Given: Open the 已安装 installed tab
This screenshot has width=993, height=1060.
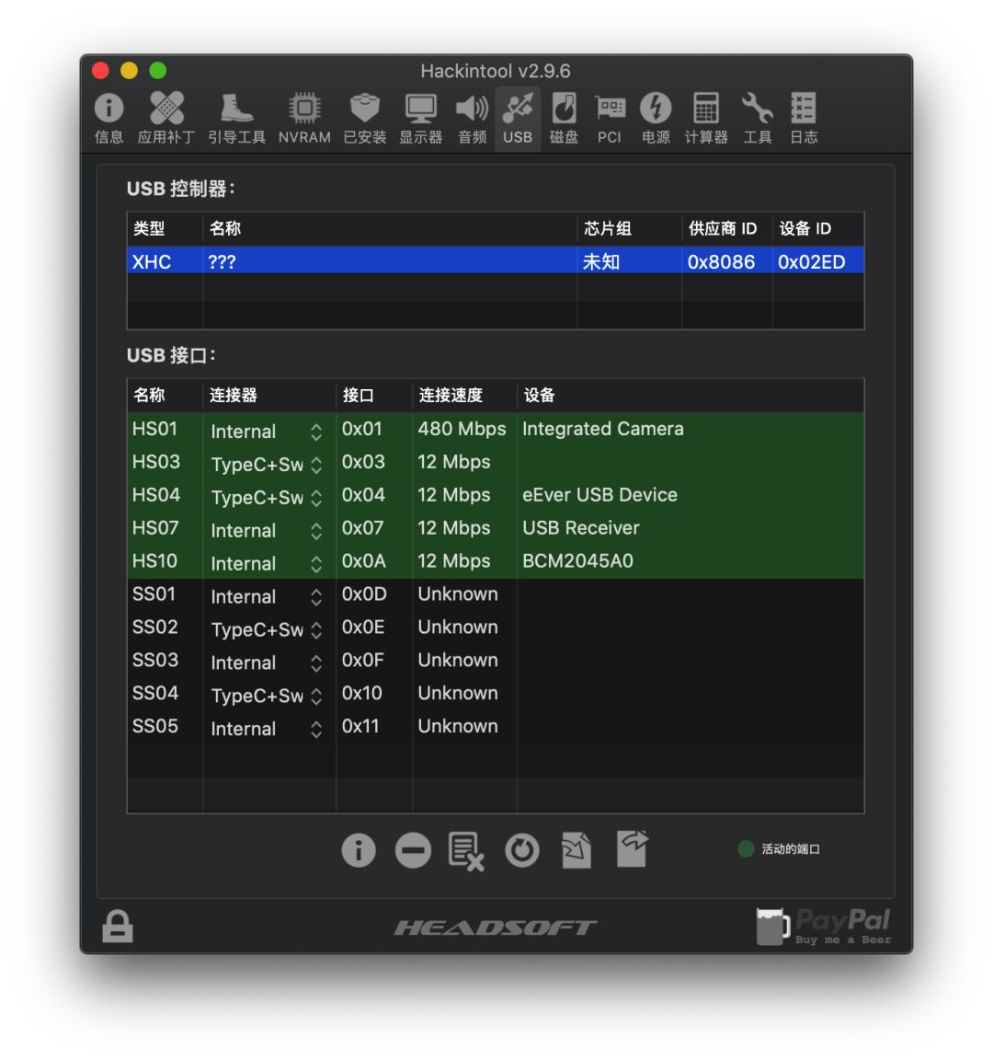Looking at the screenshot, I should pos(365,119).
